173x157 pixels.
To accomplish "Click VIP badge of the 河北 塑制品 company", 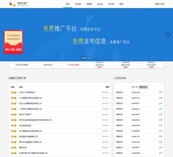I will (13, 104).
